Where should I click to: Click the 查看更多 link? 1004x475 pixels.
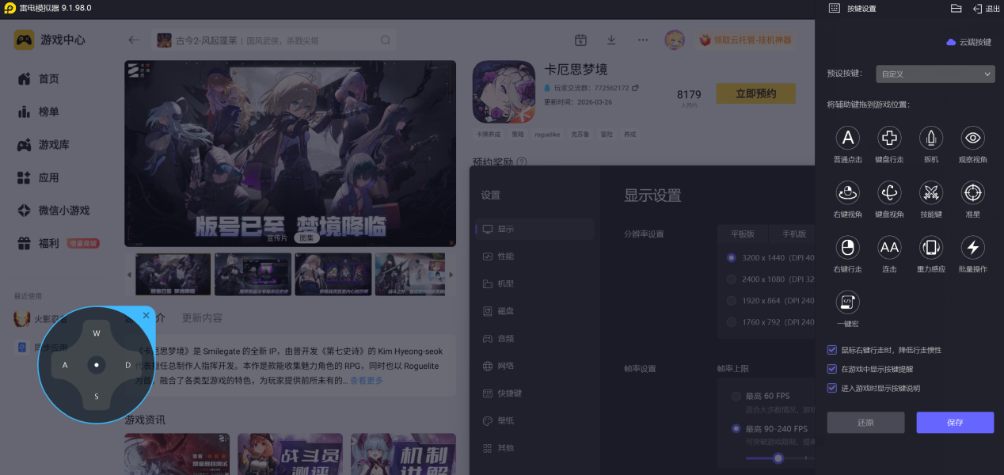pos(367,381)
